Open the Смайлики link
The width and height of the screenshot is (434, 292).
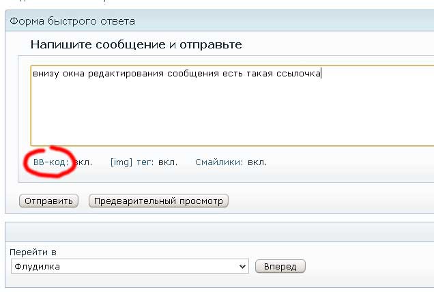pyautogui.click(x=218, y=162)
